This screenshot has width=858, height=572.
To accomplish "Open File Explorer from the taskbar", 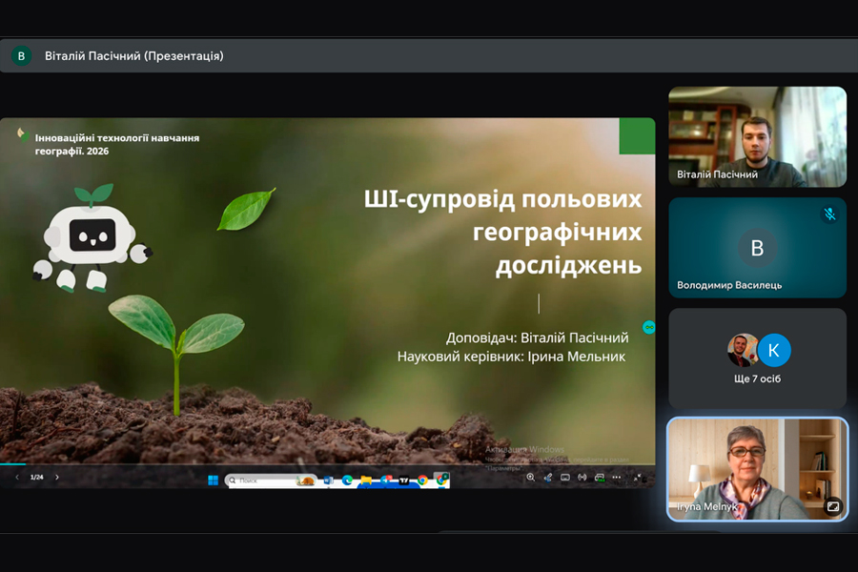I will click(366, 480).
